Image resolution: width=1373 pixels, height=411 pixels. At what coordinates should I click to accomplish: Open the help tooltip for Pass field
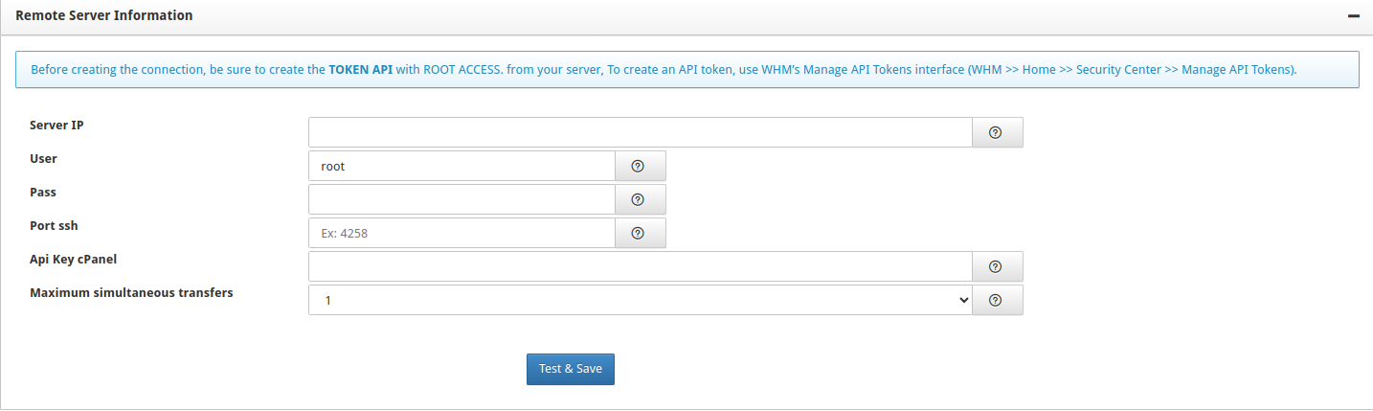click(x=639, y=199)
